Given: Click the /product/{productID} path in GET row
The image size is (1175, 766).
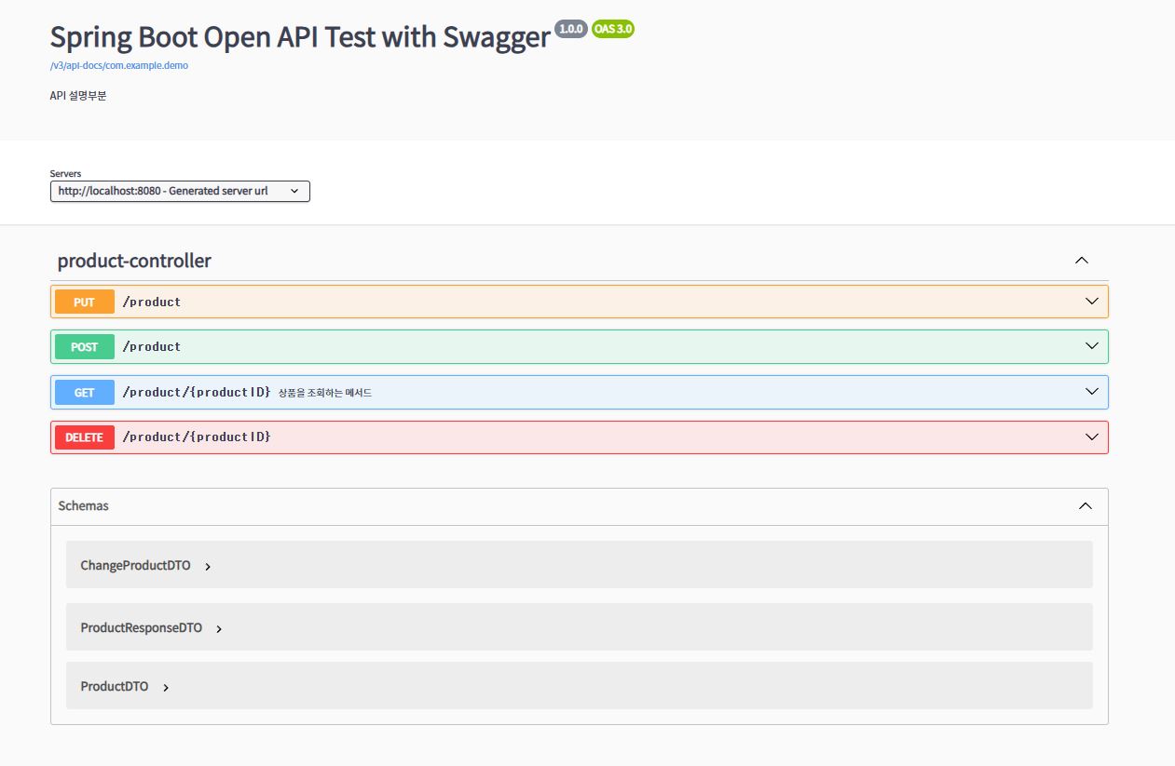Looking at the screenshot, I should pos(197,392).
